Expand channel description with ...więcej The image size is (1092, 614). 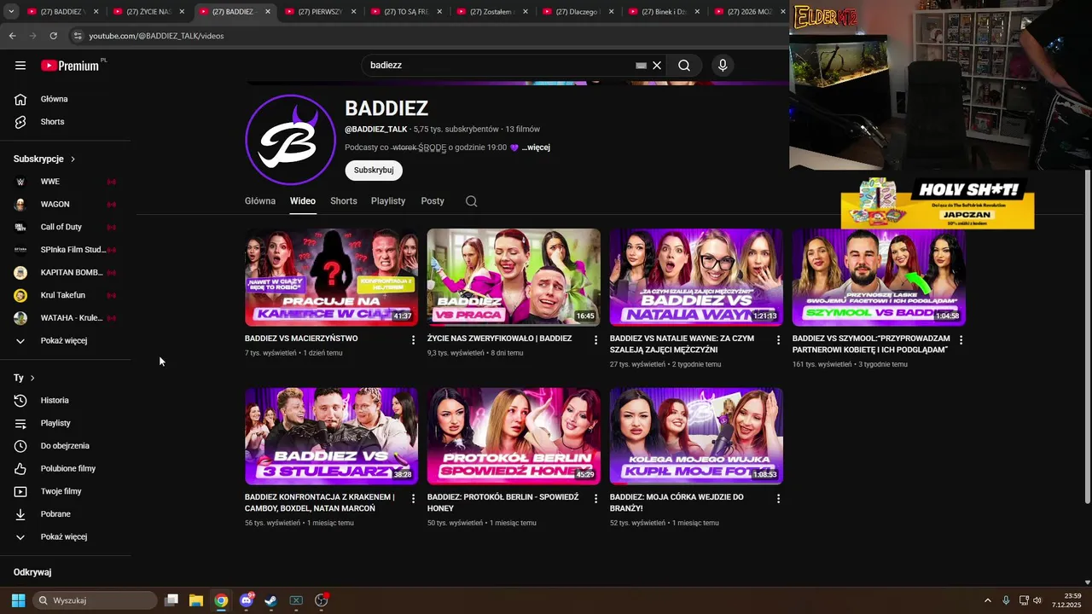click(536, 148)
